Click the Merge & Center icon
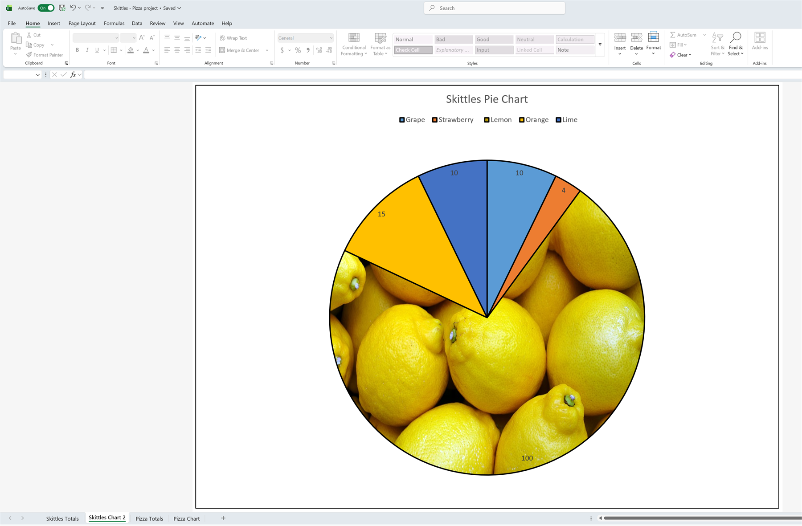Viewport: 802px width, 526px height. [x=222, y=50]
